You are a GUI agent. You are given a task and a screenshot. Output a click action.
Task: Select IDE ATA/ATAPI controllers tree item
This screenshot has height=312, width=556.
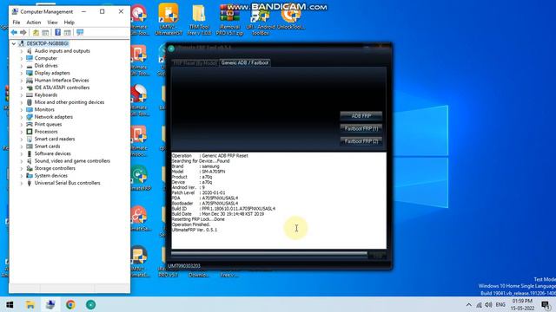tap(62, 88)
